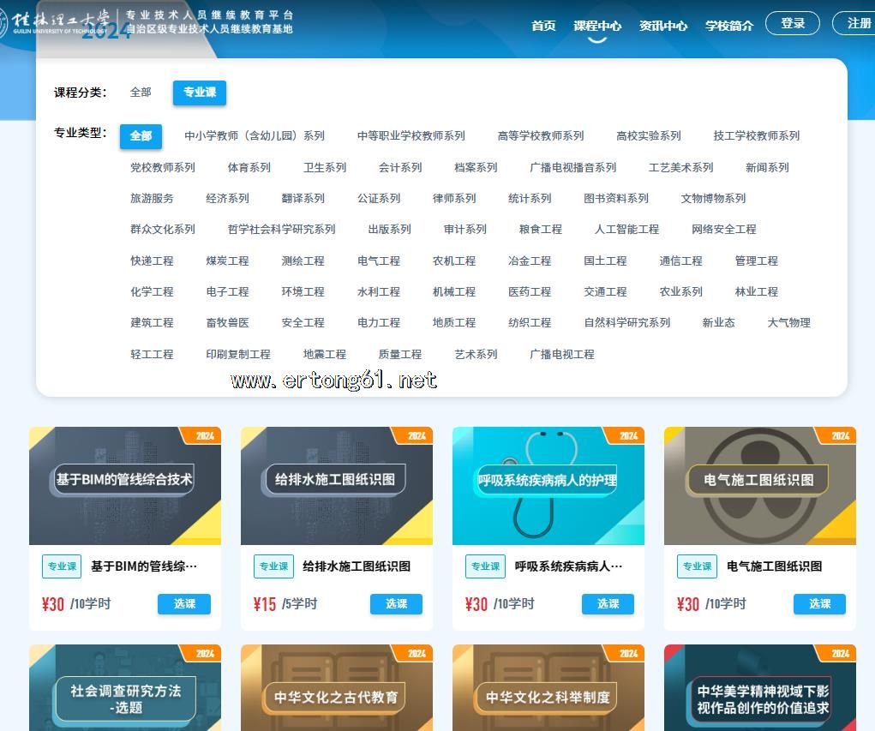The height and width of the screenshot is (731, 875).
Task: Open 基于BIM的管线综合技术 course thumbnail
Action: 124,485
